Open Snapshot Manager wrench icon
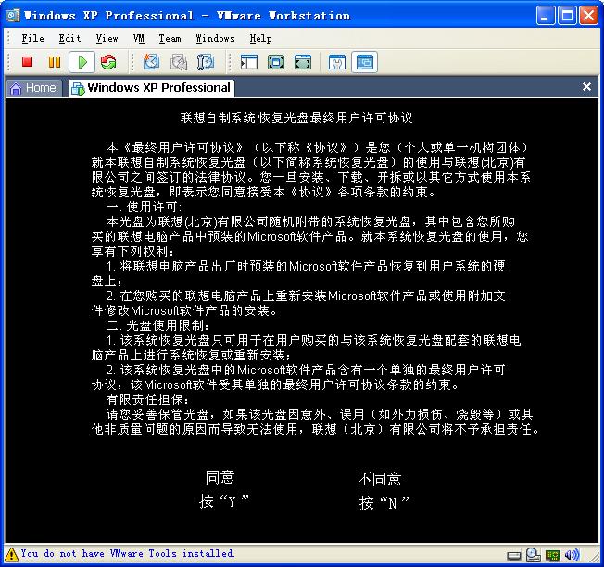This screenshot has height=567, width=604. tap(206, 62)
